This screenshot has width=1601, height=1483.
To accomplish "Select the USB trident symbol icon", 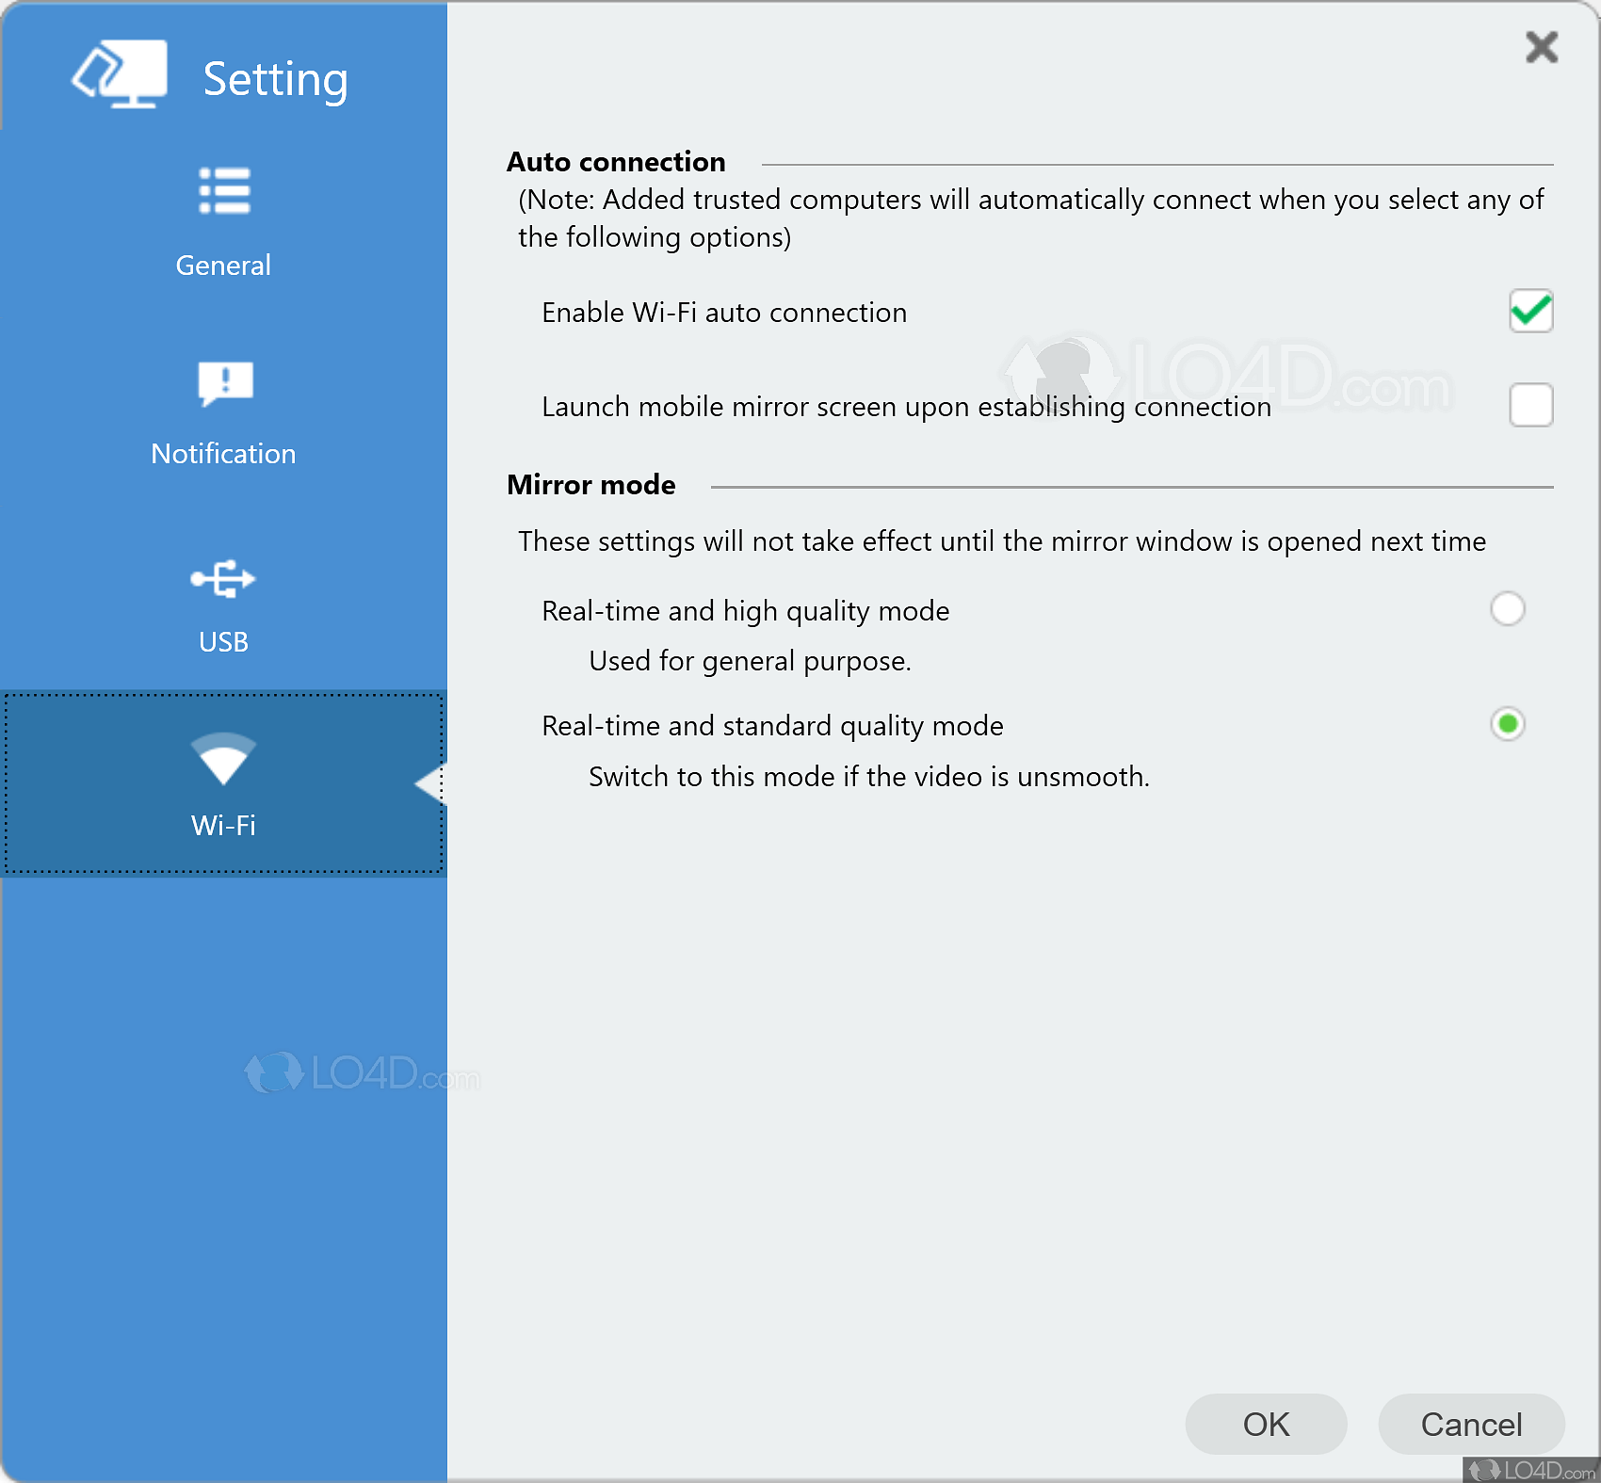I will point(223,578).
